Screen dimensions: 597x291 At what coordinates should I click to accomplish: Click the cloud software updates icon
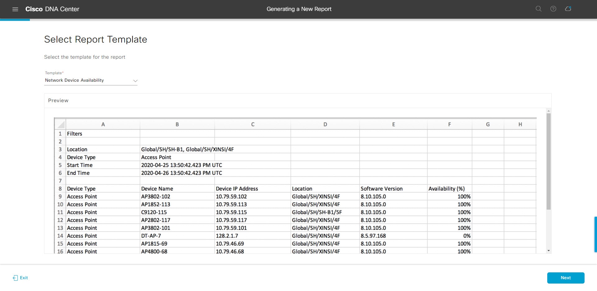tap(568, 9)
